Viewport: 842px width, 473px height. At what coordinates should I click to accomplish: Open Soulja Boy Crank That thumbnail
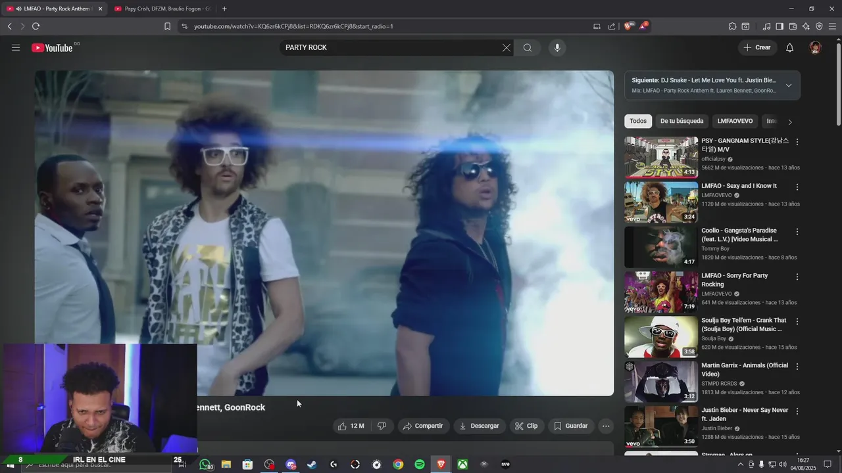pyautogui.click(x=661, y=337)
